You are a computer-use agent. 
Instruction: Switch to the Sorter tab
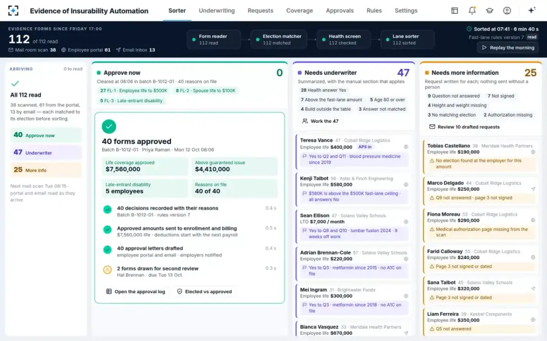tap(177, 10)
